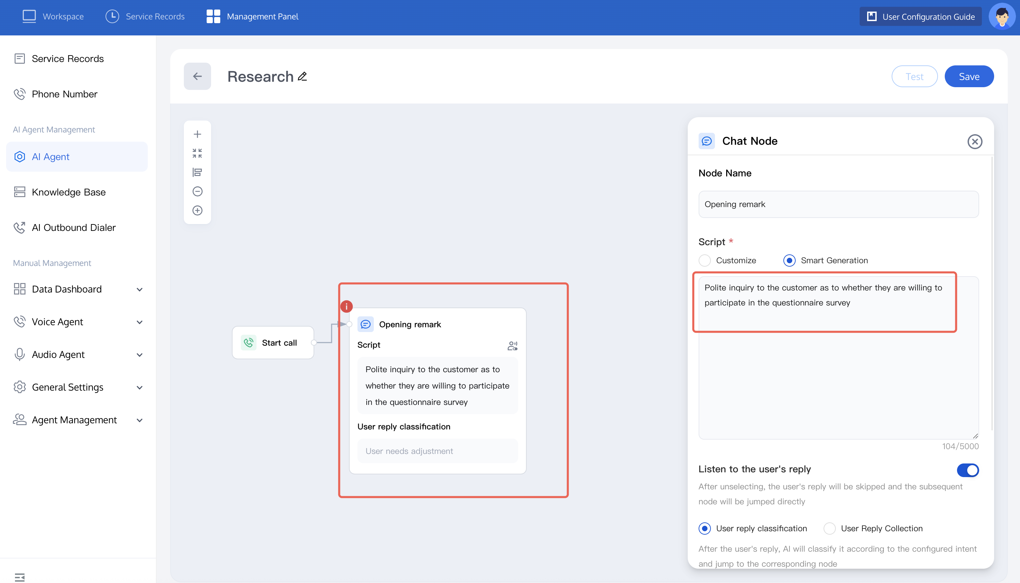Zoom in with the plus circle icon
The height and width of the screenshot is (583, 1020).
pos(197,210)
